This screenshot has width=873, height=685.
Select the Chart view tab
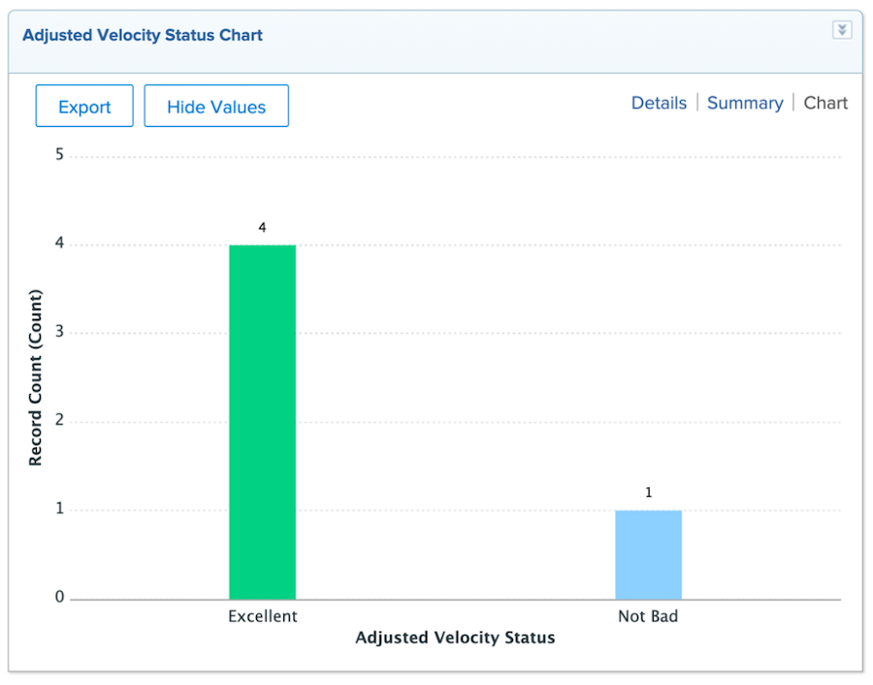[x=825, y=103]
